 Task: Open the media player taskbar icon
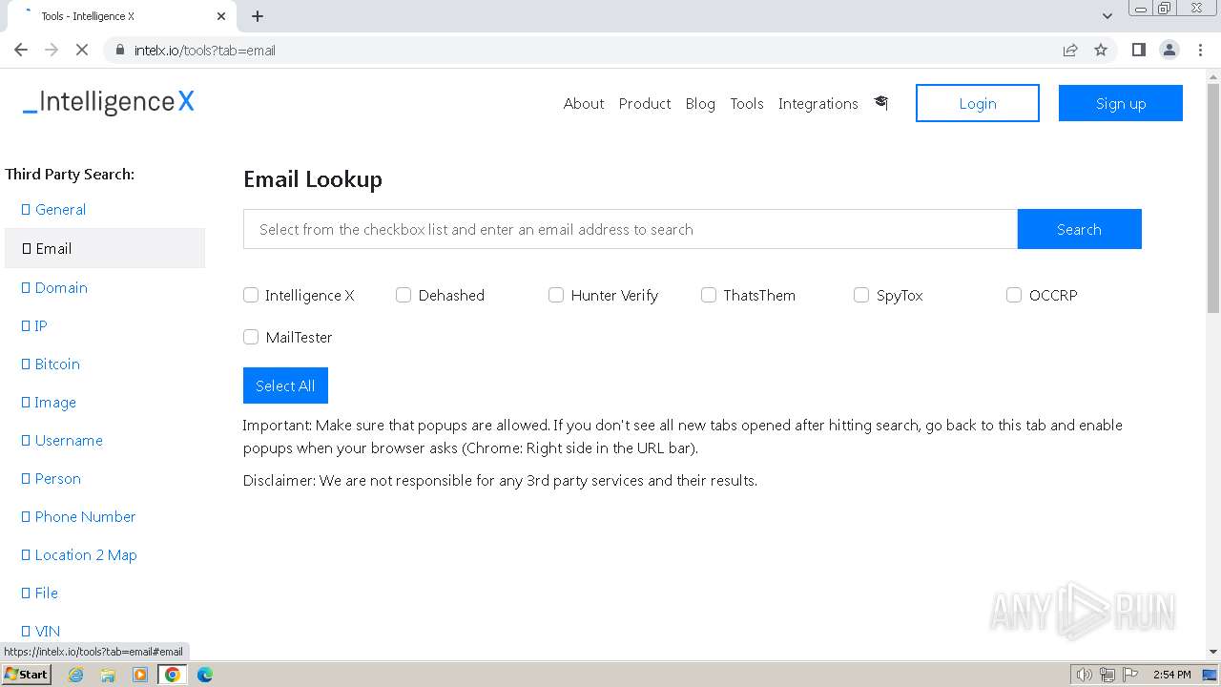140,675
